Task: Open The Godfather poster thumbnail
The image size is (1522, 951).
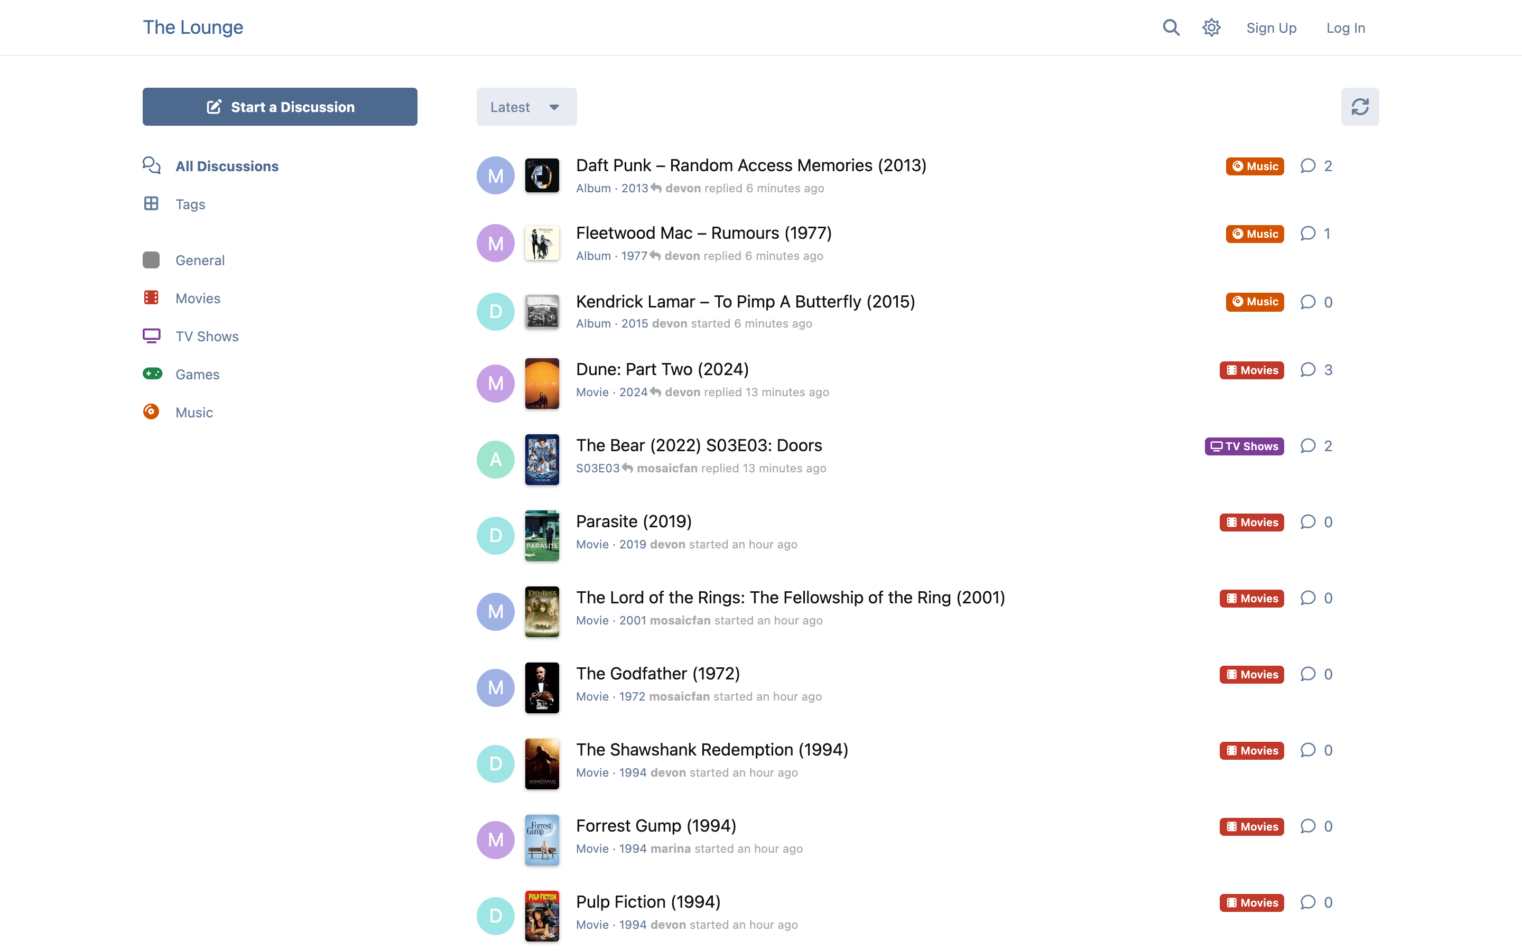Action: pyautogui.click(x=542, y=687)
